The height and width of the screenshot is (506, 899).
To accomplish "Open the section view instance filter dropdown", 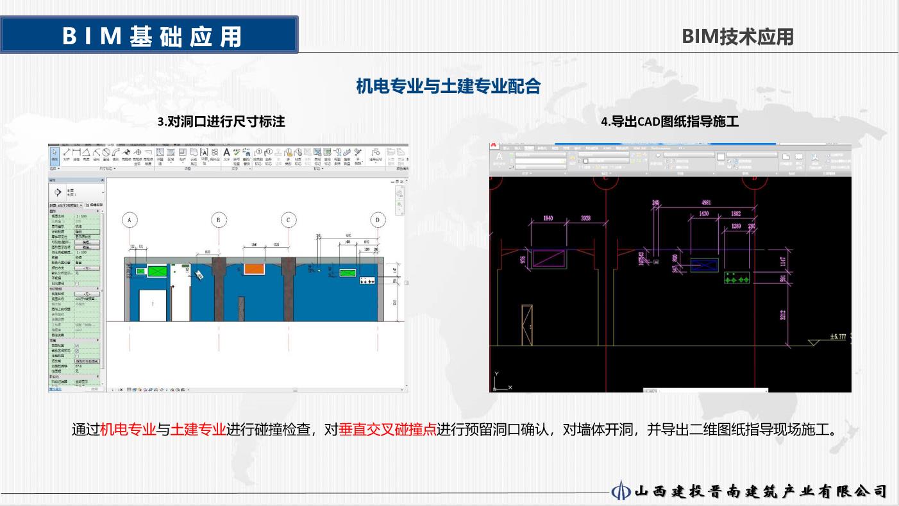I will [66, 205].
